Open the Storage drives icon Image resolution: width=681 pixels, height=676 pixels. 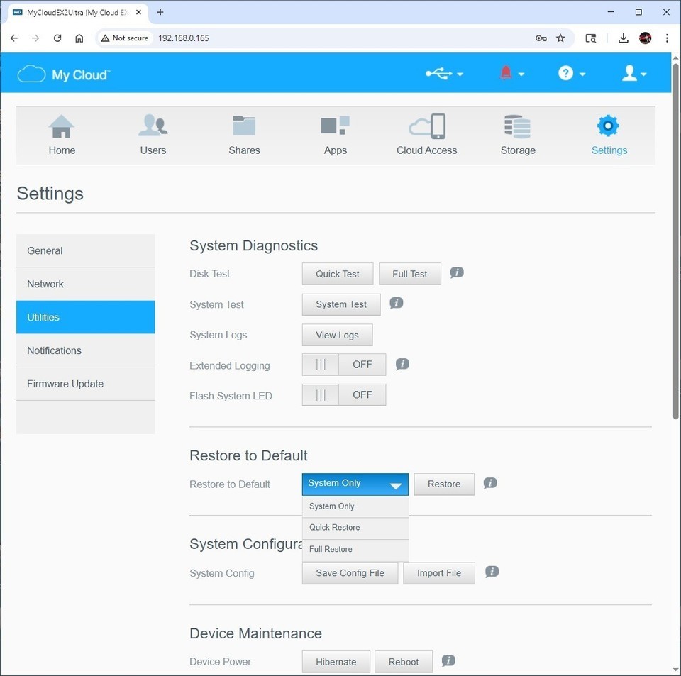(517, 127)
